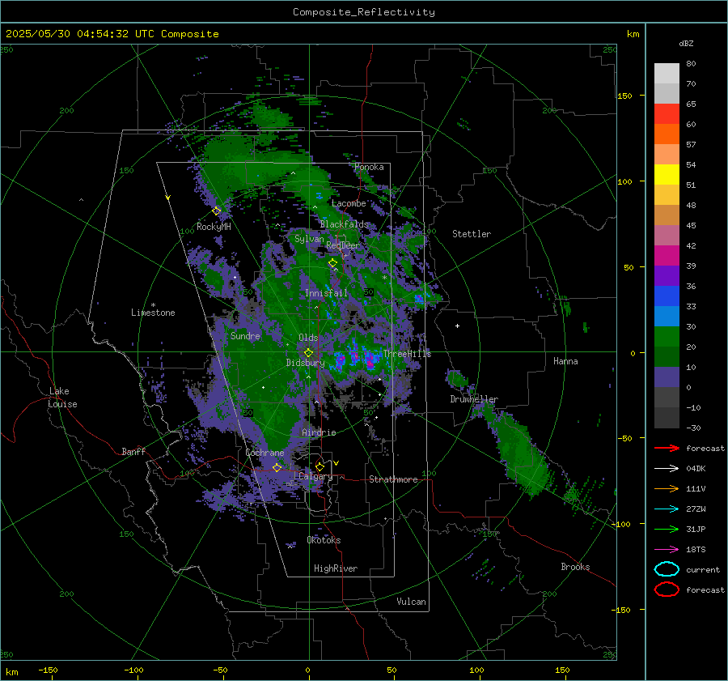Click the HighRiver city label

coord(336,568)
